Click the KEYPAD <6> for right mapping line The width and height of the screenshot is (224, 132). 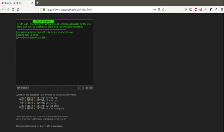coord(39,100)
